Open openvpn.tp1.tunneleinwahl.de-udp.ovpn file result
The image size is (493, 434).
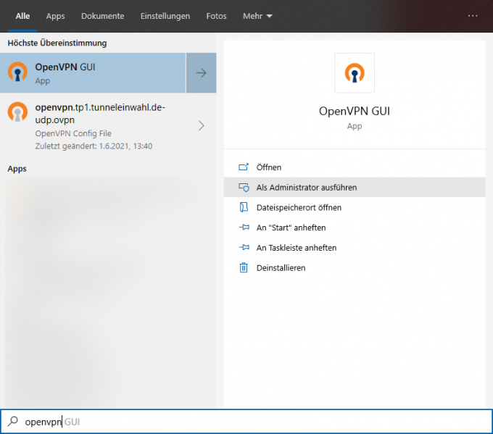108,126
